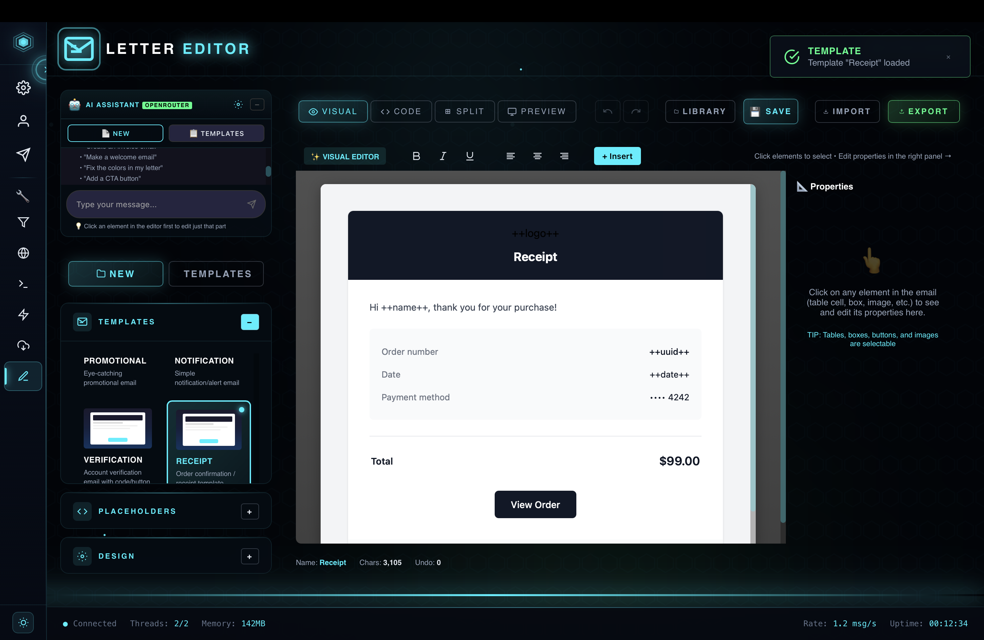
Task: Click the paper plane send icon in the sidebar
Action: [x=23, y=154]
